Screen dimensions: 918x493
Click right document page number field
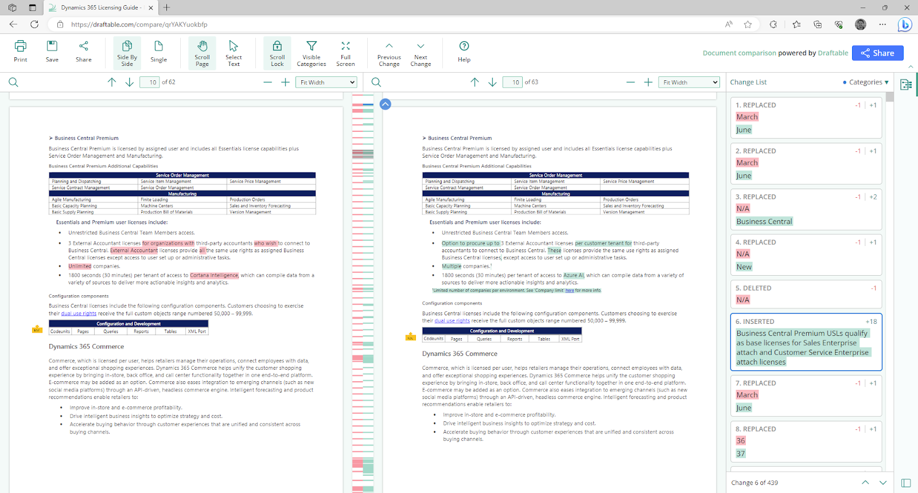point(512,83)
